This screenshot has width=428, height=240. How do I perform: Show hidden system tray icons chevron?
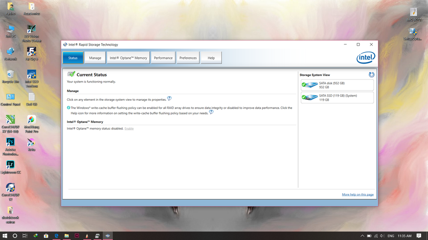(362, 236)
